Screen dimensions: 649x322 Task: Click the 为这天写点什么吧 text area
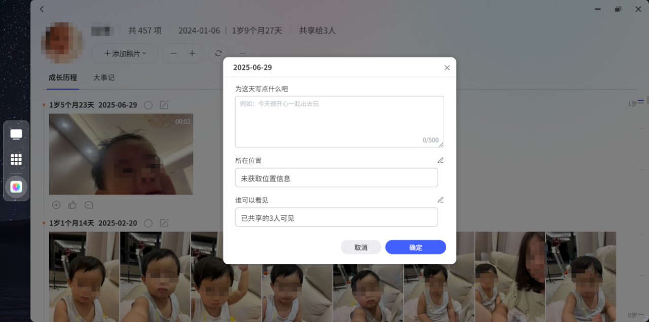click(x=339, y=122)
